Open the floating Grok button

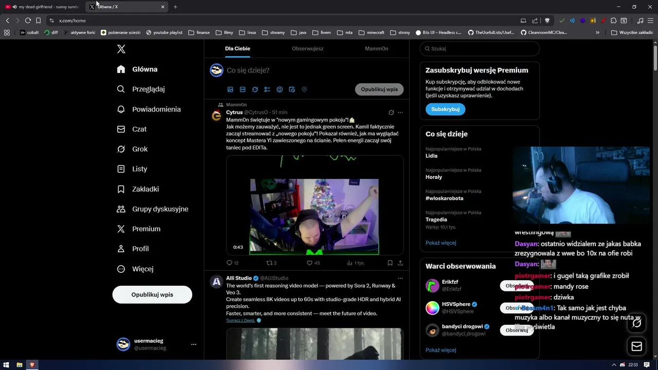tap(636, 323)
